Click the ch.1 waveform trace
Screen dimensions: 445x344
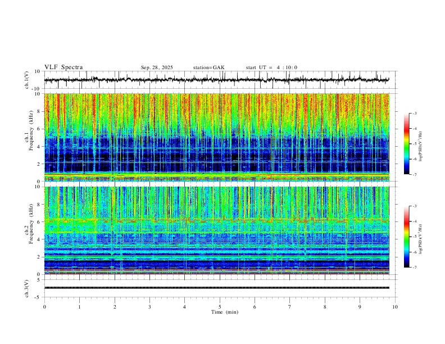[216, 80]
